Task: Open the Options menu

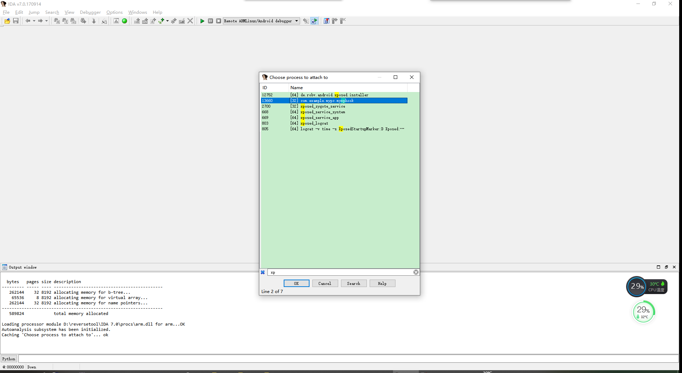Action: pos(115,12)
